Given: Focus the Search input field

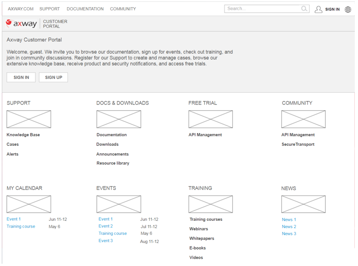Looking at the screenshot, I should pos(263,9).
